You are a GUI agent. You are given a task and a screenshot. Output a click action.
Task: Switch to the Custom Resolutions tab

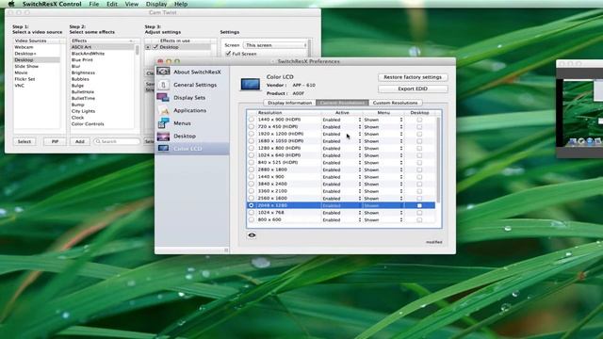point(395,103)
